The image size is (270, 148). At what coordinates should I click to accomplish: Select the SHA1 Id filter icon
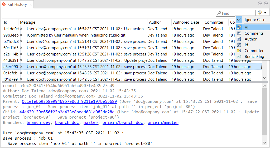[239, 45]
